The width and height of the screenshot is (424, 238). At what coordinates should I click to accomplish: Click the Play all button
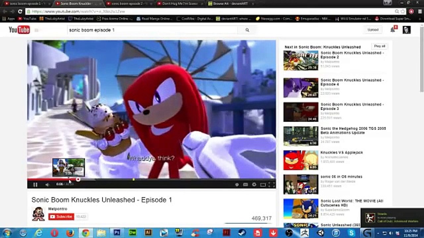(380, 46)
